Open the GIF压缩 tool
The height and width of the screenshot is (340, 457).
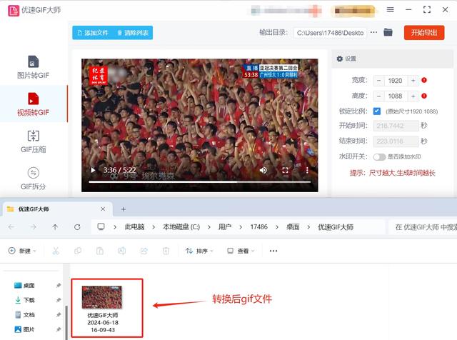(x=33, y=141)
